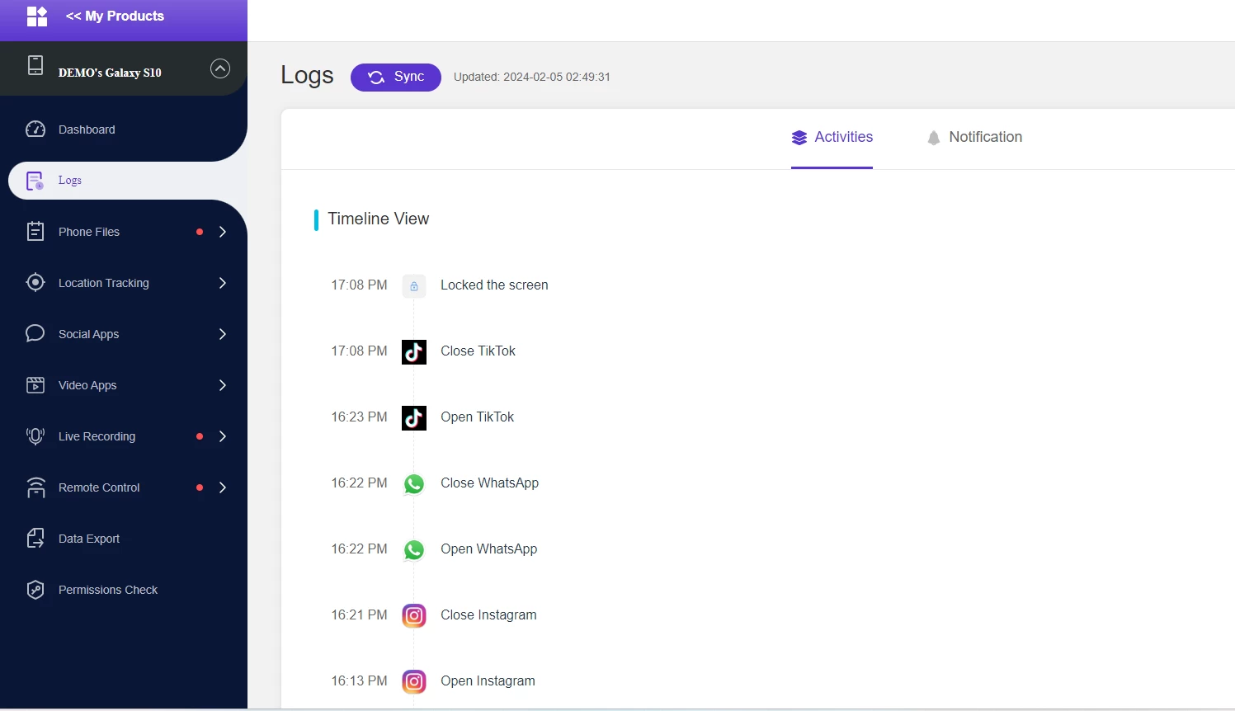The width and height of the screenshot is (1235, 711).
Task: Click the 16:21 PM timestamp
Action: tap(359, 615)
